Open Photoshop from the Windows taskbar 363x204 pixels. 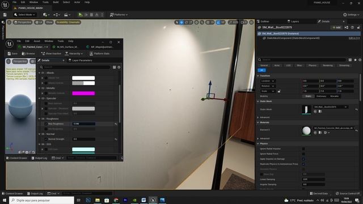[88, 200]
